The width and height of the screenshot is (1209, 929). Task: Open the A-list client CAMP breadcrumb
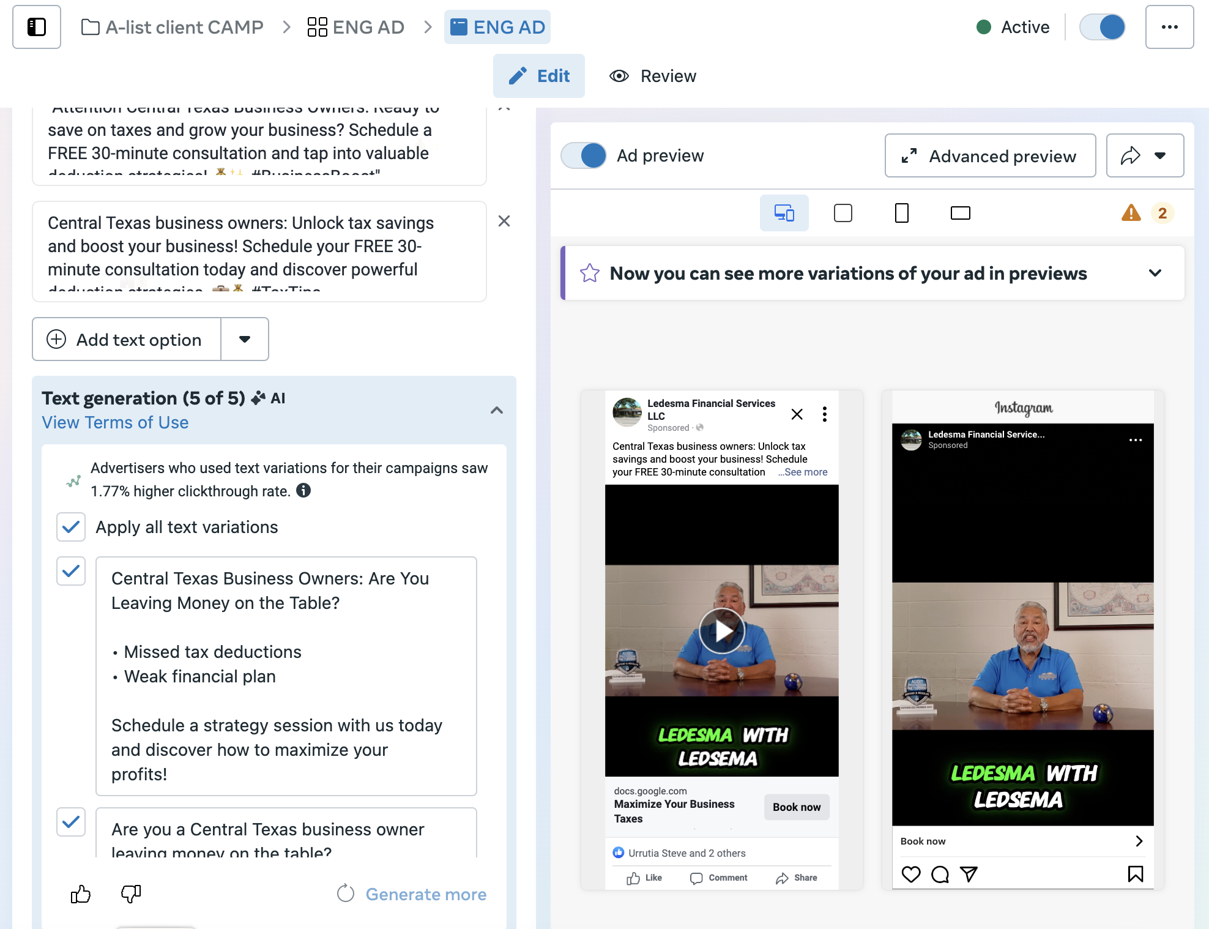click(173, 27)
